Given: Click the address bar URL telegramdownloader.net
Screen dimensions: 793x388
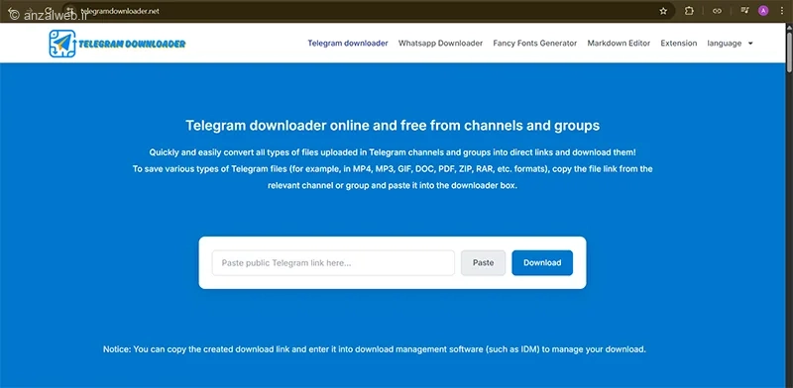Looking at the screenshot, I should click(120, 11).
